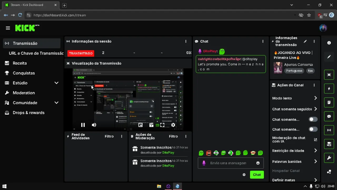
Task: Open Chat panel three-dot menu
Action: (263, 41)
